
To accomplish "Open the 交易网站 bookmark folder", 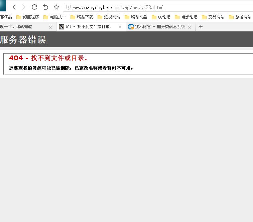I will click(x=213, y=17).
